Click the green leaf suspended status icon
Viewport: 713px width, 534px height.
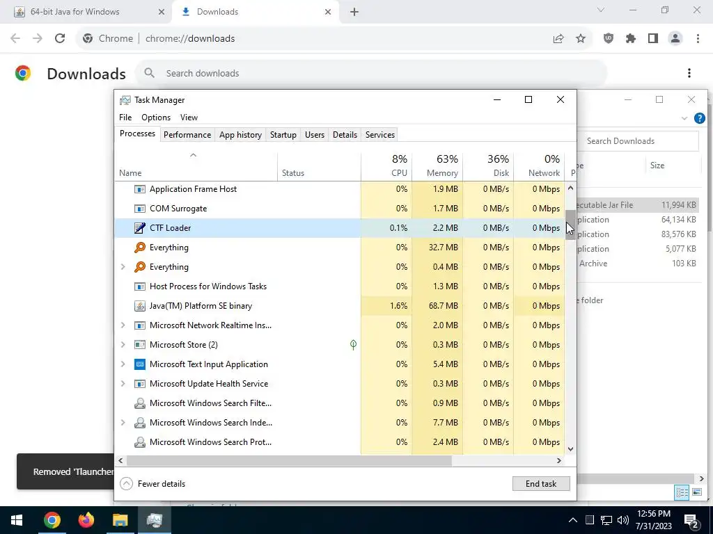pos(353,345)
